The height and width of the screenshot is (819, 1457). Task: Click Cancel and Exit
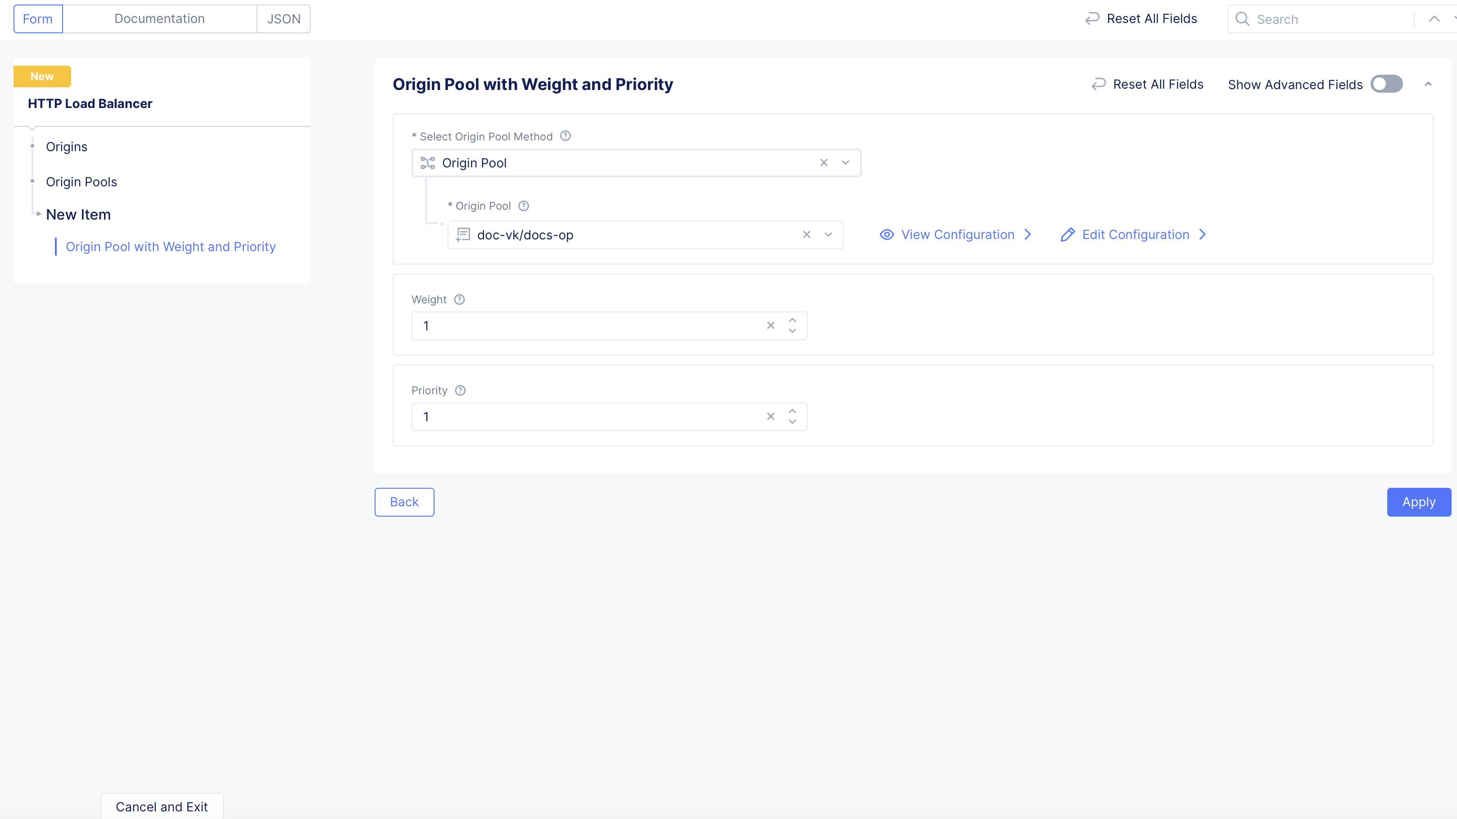tap(161, 806)
